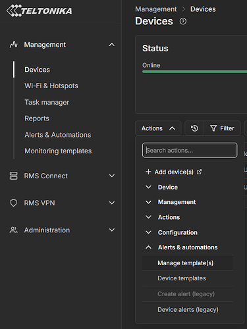
Task: Expand the Administration section chevron
Action: pyautogui.click(x=112, y=230)
